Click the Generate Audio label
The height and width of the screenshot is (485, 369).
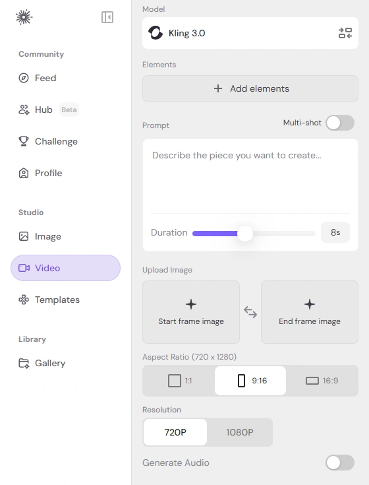176,463
